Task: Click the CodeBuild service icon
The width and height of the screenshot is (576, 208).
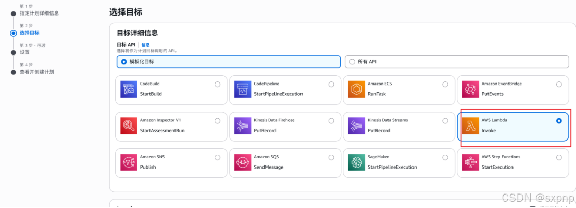Action: point(129,89)
